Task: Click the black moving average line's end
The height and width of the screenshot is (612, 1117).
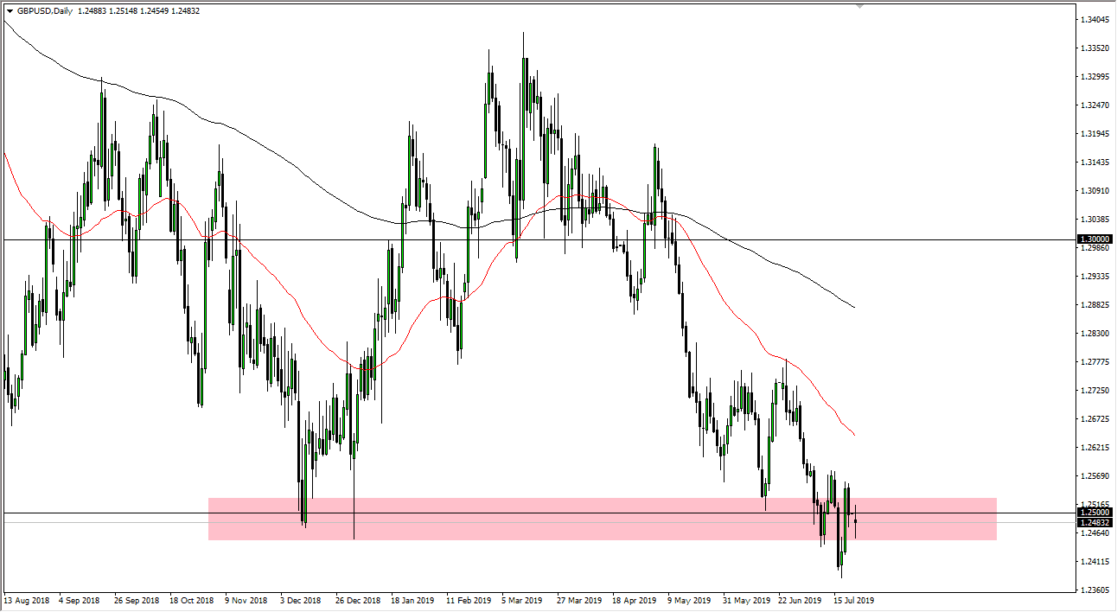Action: tap(854, 307)
